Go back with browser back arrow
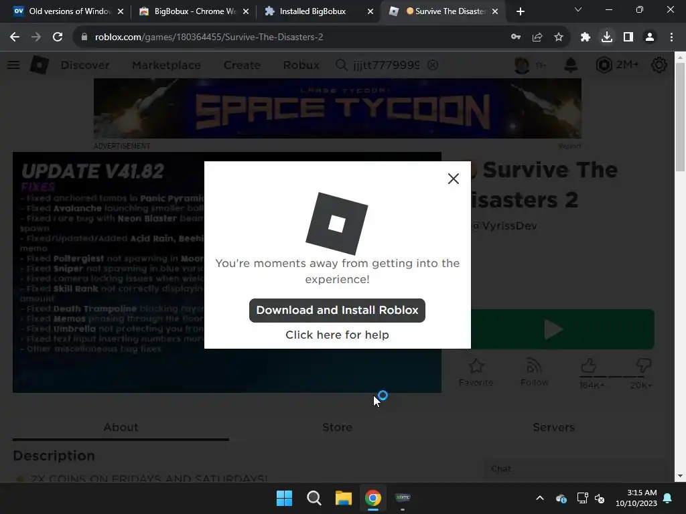 coord(15,37)
